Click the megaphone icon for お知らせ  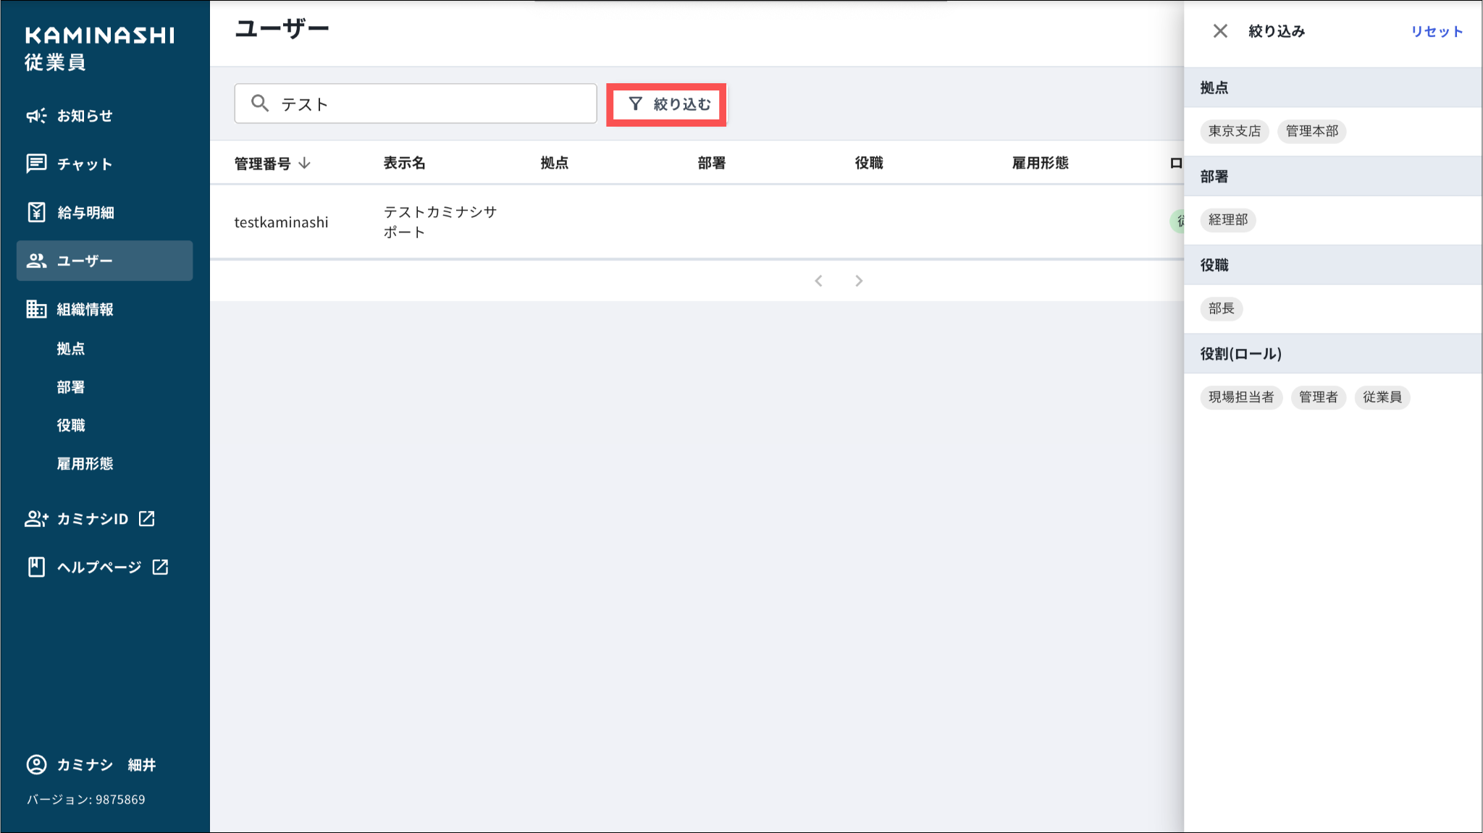[36, 116]
